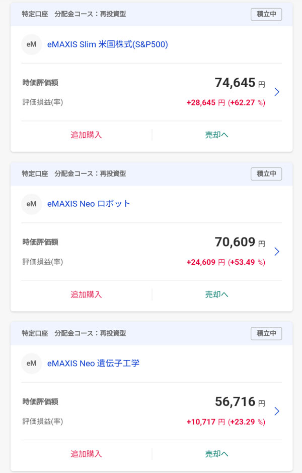The width and height of the screenshot is (302, 473).
Task: Open eMAXIS Slim 米国株式(S&P500) fund link
Action: click(107, 44)
